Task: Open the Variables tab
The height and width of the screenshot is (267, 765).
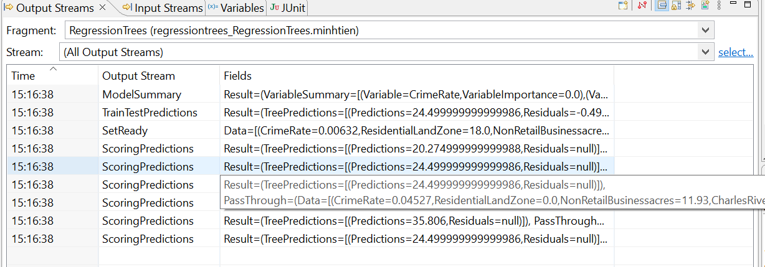Action: tap(235, 8)
